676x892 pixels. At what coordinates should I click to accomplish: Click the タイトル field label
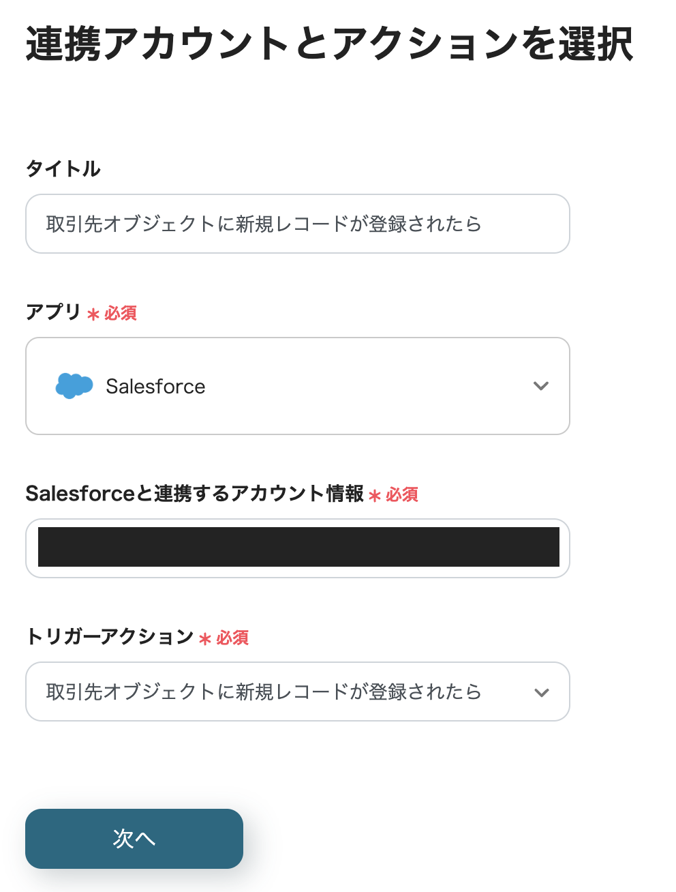pyautogui.click(x=63, y=168)
